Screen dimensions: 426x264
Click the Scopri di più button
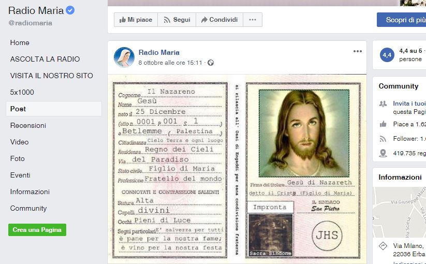[402, 20]
